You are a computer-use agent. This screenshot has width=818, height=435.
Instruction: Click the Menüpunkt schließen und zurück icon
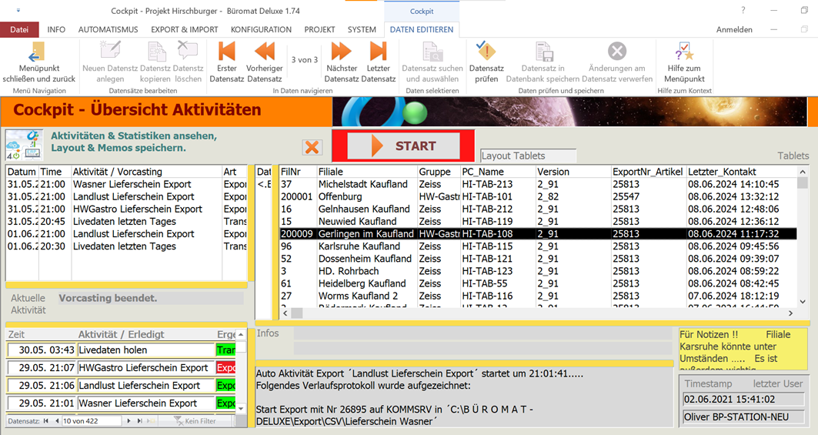pos(37,52)
